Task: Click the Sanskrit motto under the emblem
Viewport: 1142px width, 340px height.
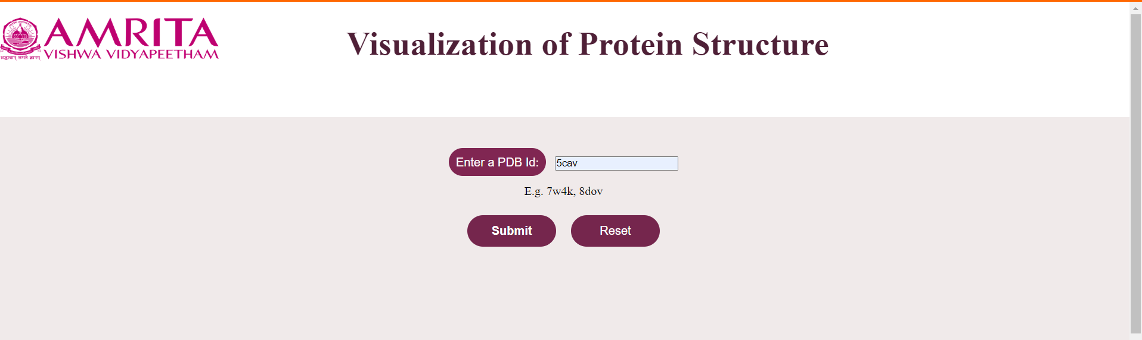Action: 20,57
